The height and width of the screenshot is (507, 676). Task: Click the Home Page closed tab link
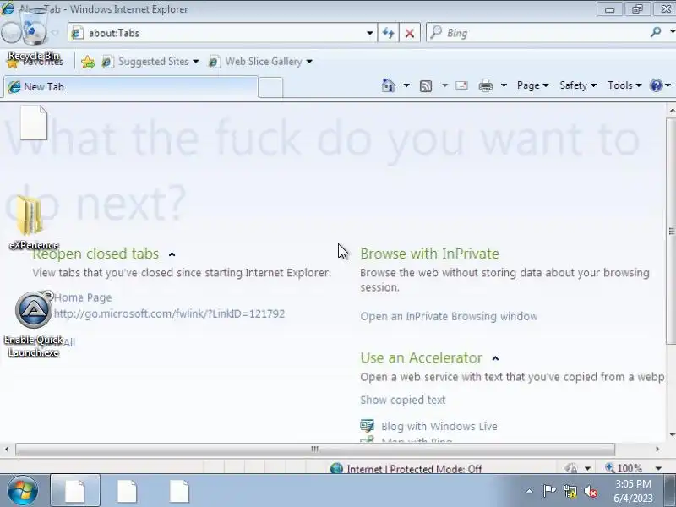[83, 297]
